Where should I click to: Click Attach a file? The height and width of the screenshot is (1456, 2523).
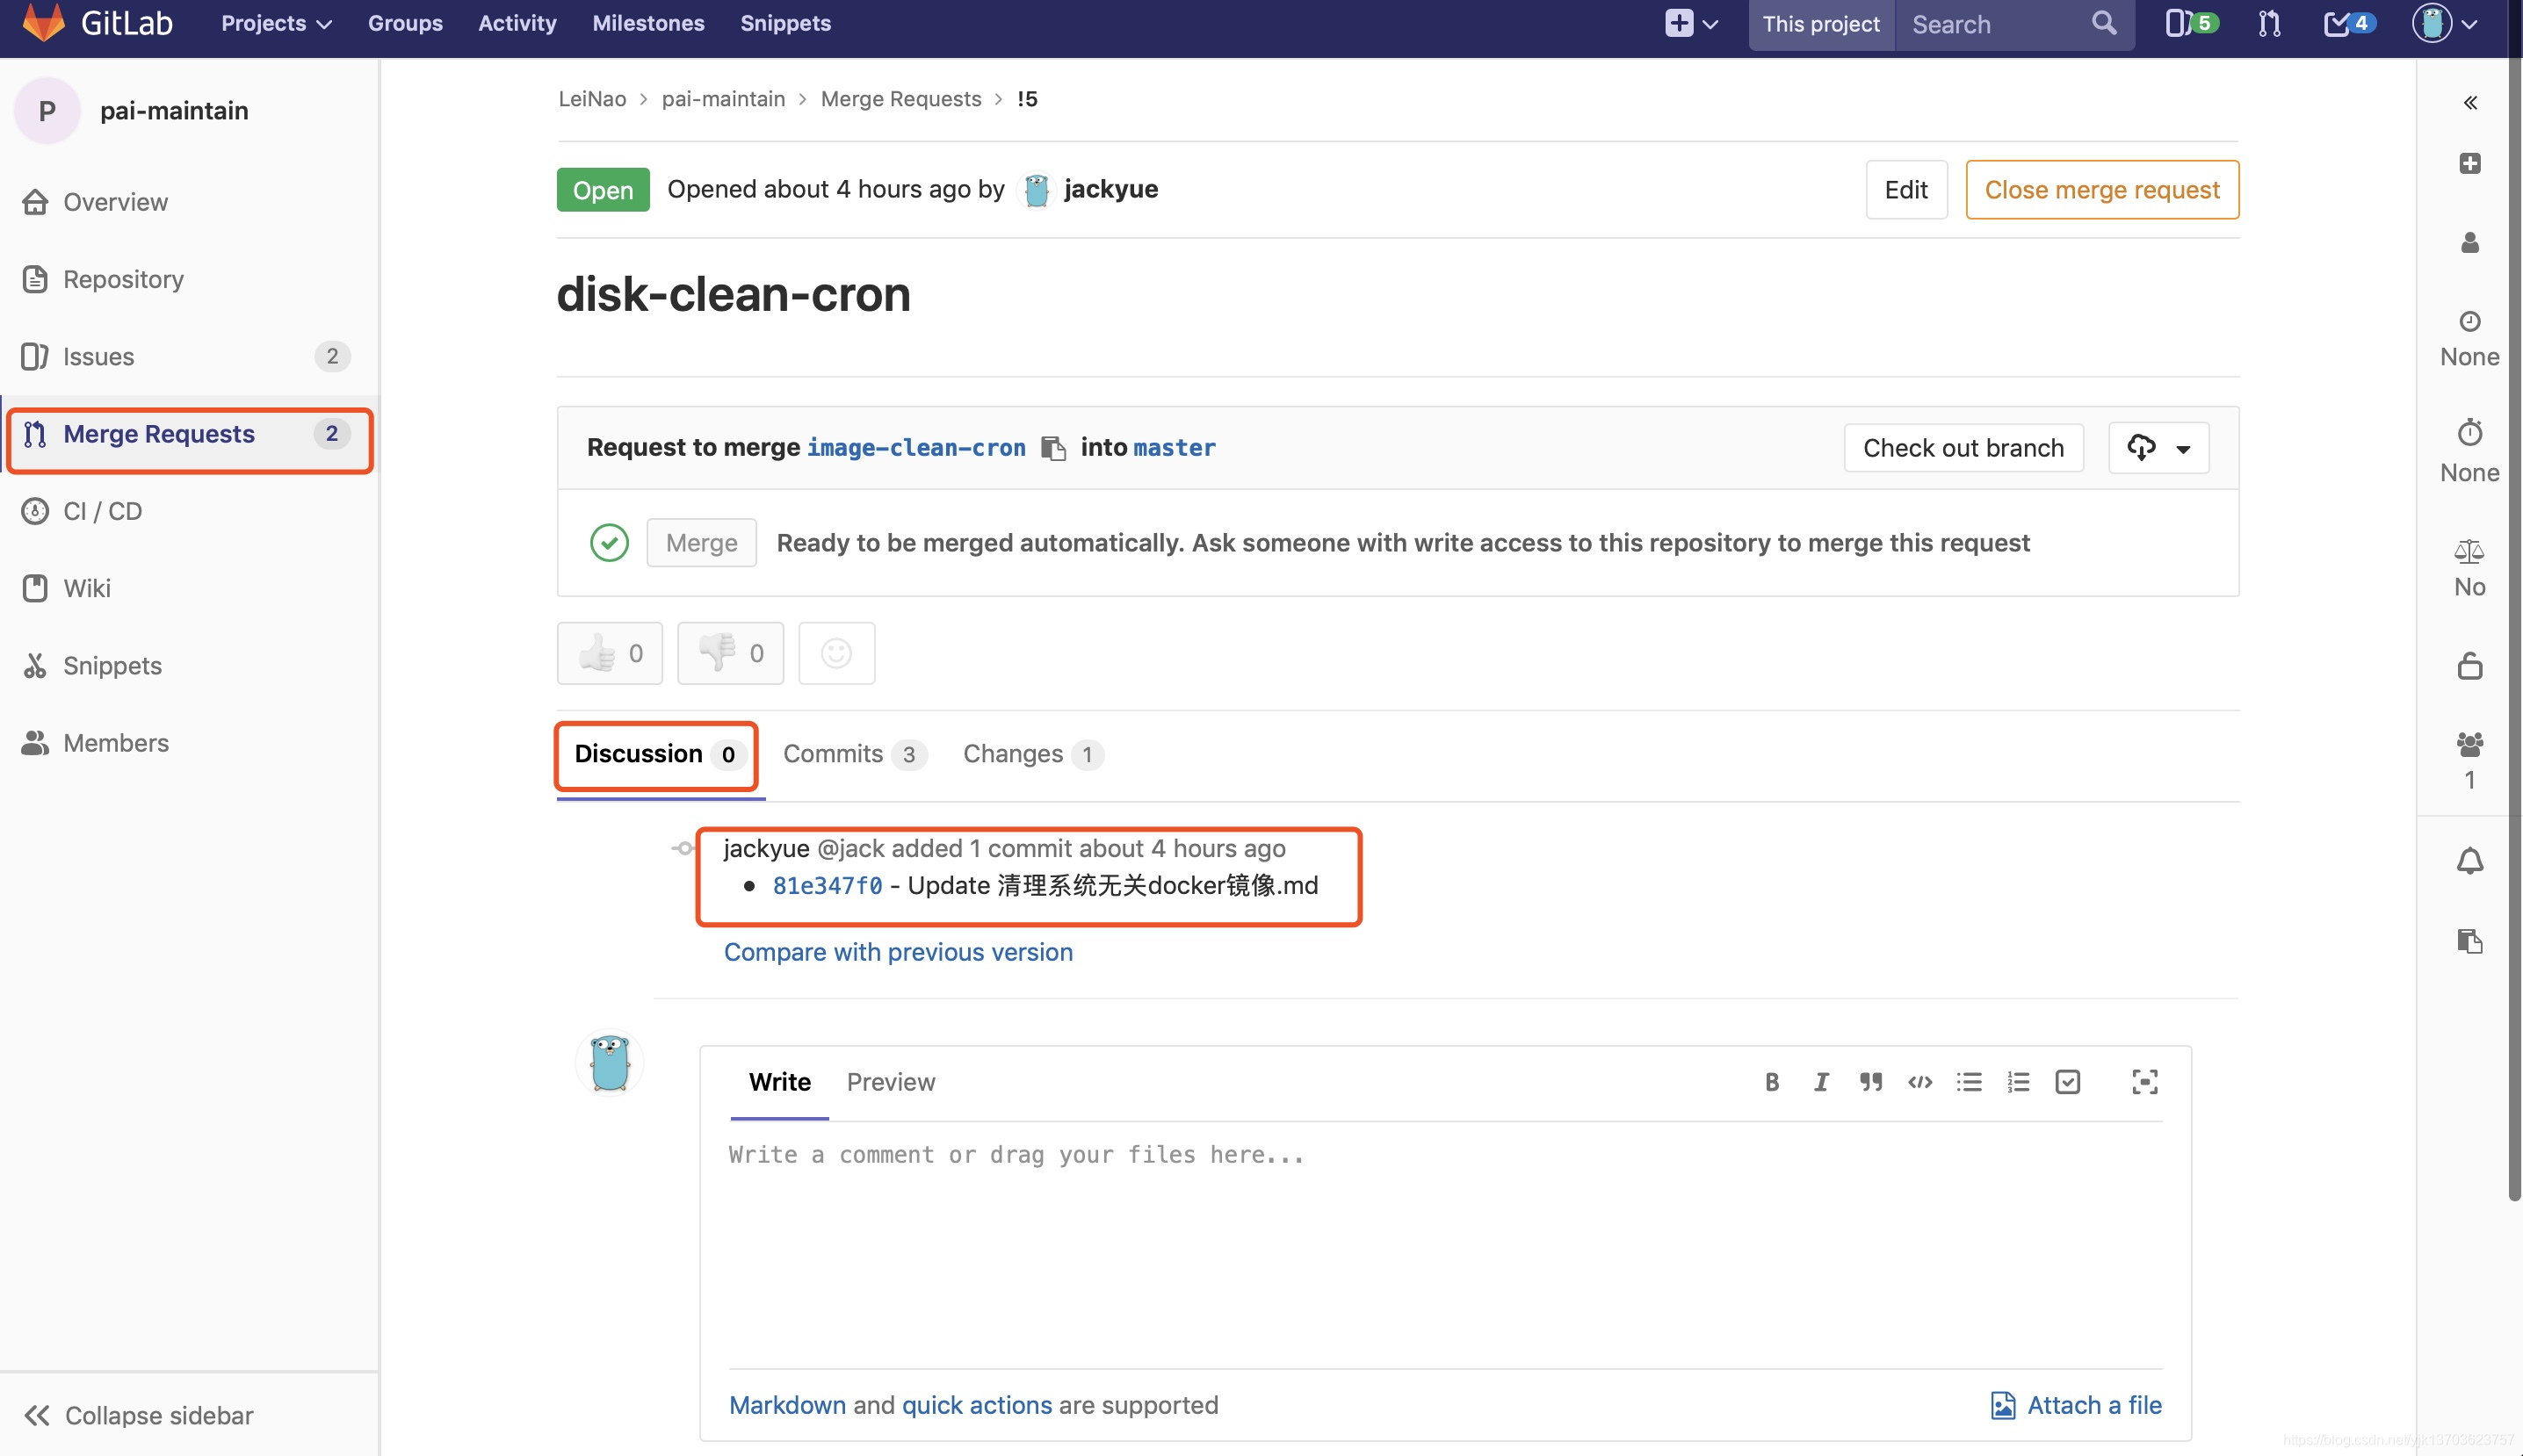(x=2076, y=1405)
